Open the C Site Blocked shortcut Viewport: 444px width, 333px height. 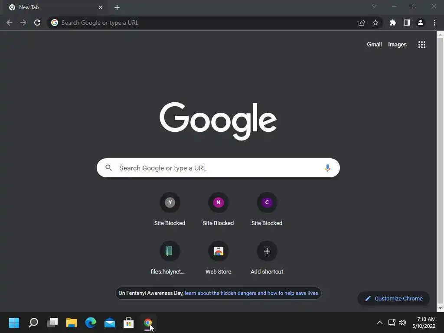click(267, 209)
